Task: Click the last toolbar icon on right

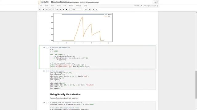Action: coord(96,9)
